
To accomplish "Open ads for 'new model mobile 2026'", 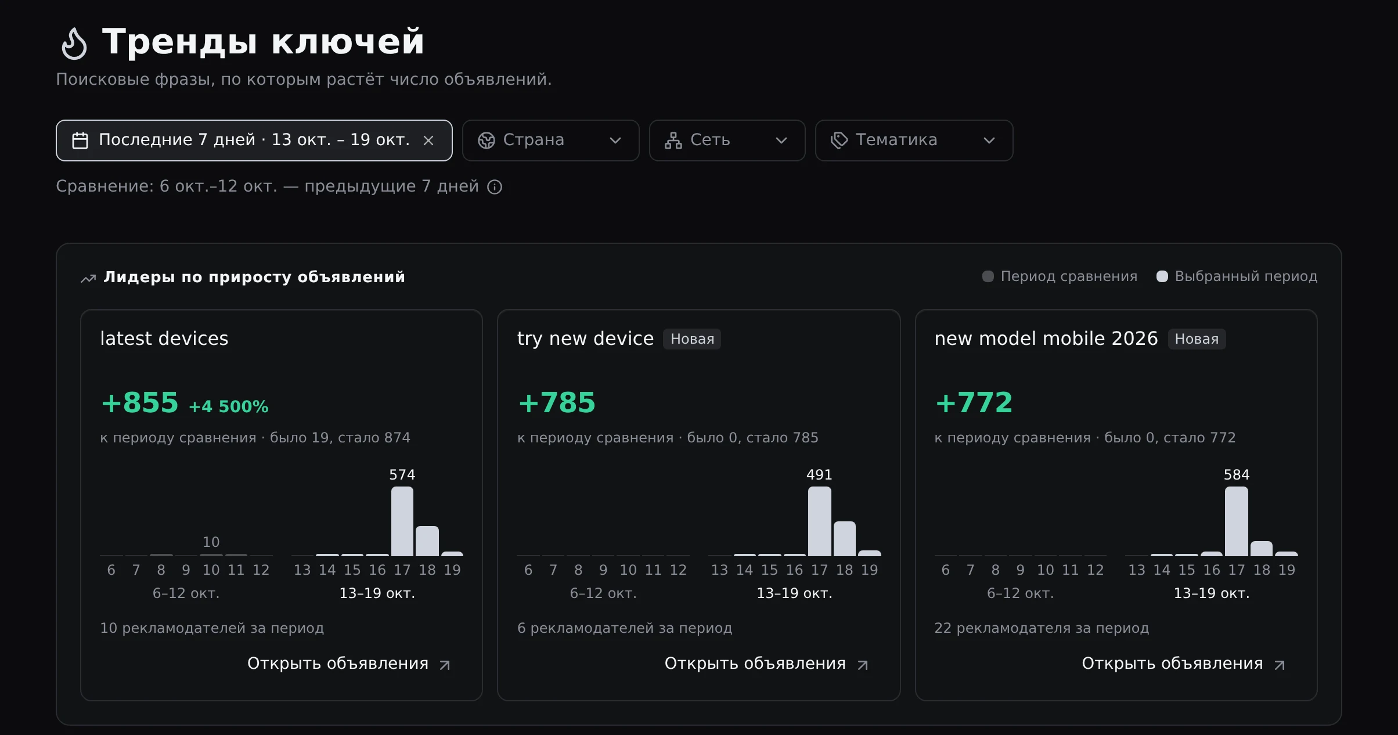I will pyautogui.click(x=1184, y=664).
